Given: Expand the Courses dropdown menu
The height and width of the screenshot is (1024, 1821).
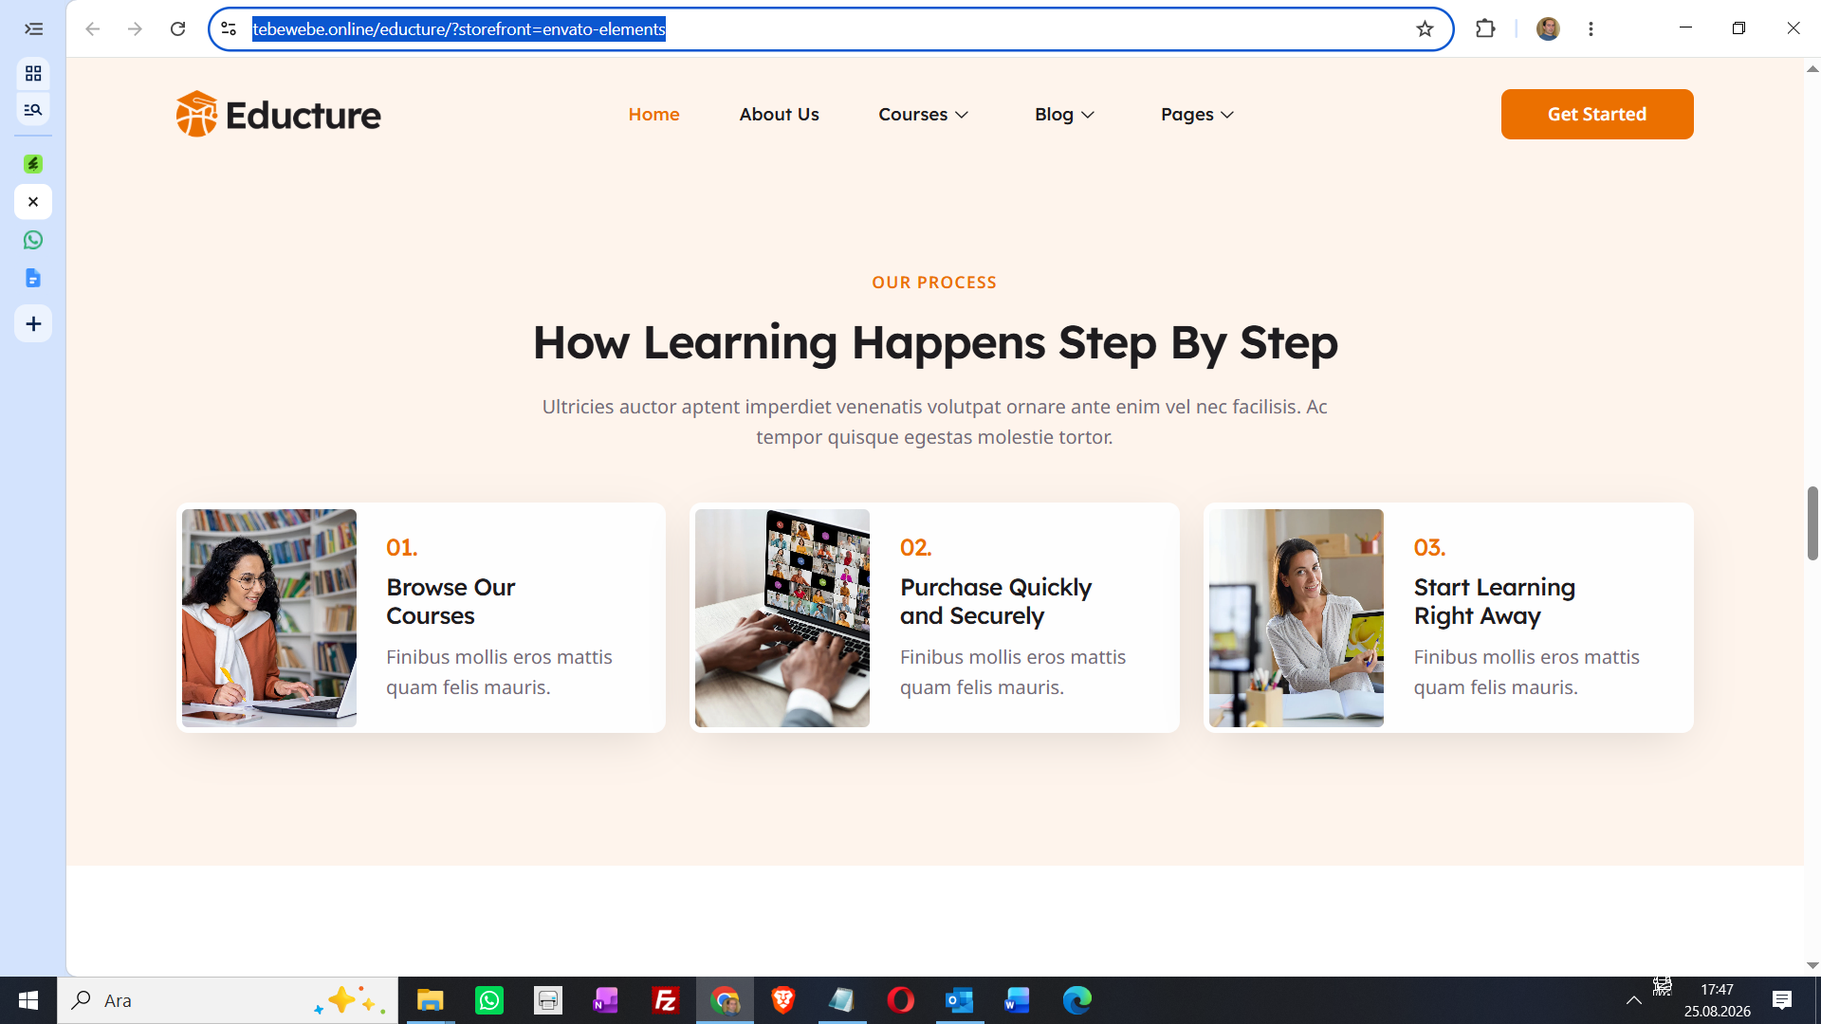Looking at the screenshot, I should [x=923, y=115].
